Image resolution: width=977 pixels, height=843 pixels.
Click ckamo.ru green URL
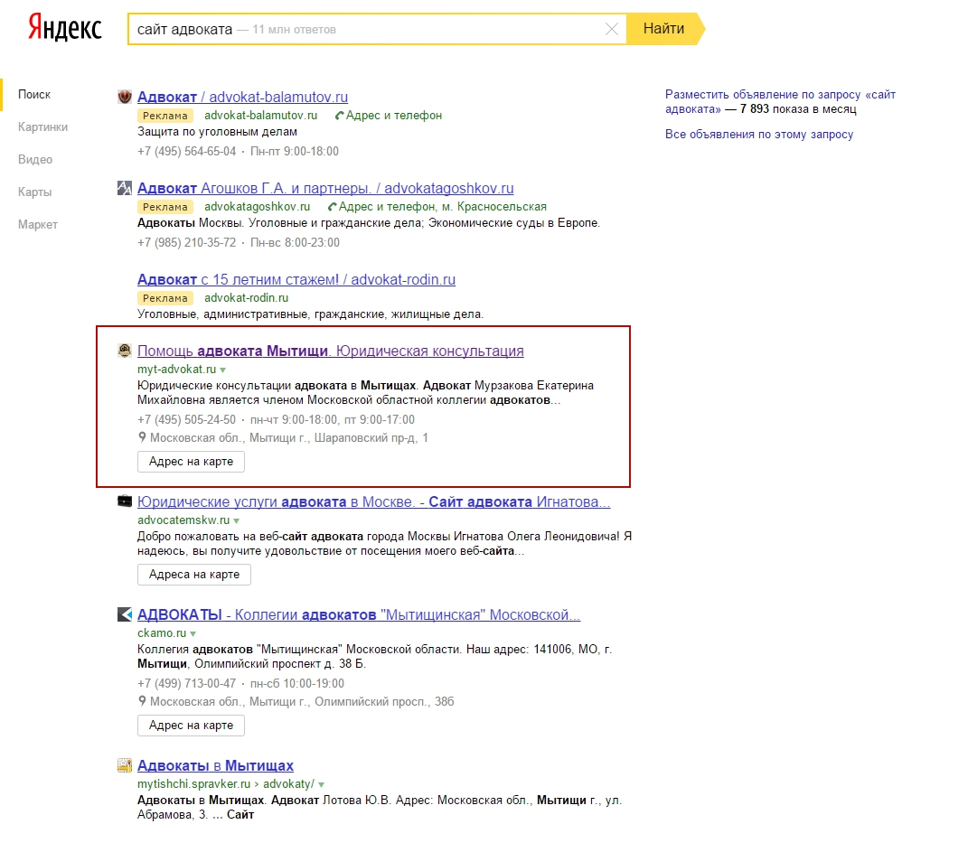162,632
